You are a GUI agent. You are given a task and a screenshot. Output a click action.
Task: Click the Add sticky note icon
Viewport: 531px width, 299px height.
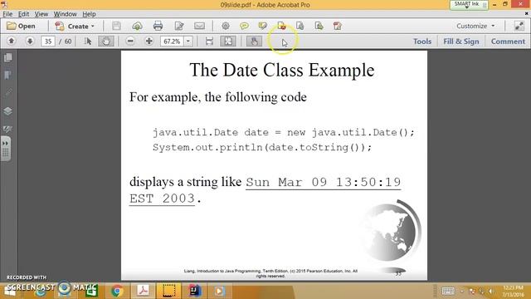[x=244, y=26]
